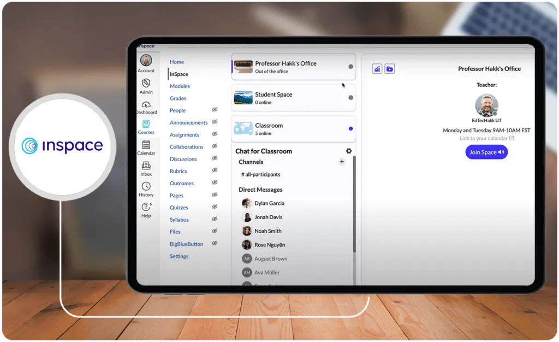
Task: Open the Collaborations navigation link
Action: [x=187, y=146]
